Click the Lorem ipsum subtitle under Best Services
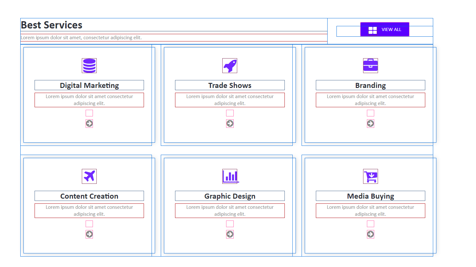This screenshot has width=476, height=267. coord(81,37)
